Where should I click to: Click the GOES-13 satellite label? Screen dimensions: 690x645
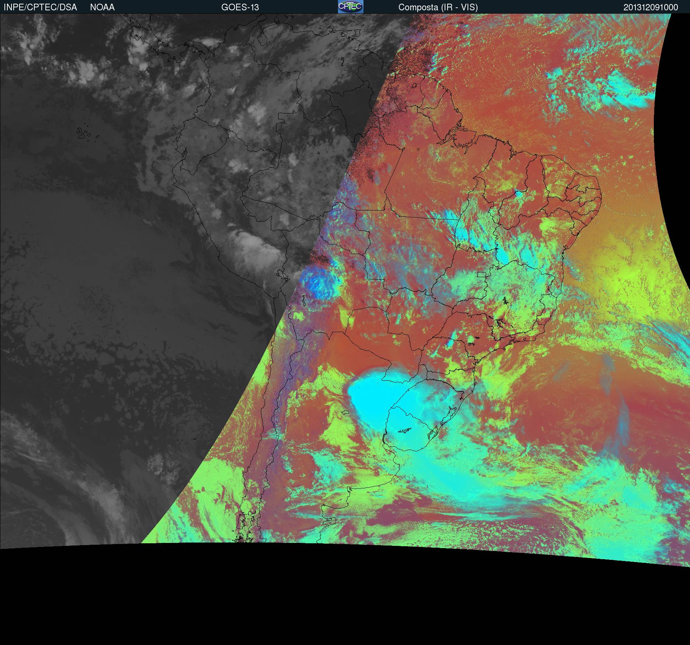pos(240,7)
